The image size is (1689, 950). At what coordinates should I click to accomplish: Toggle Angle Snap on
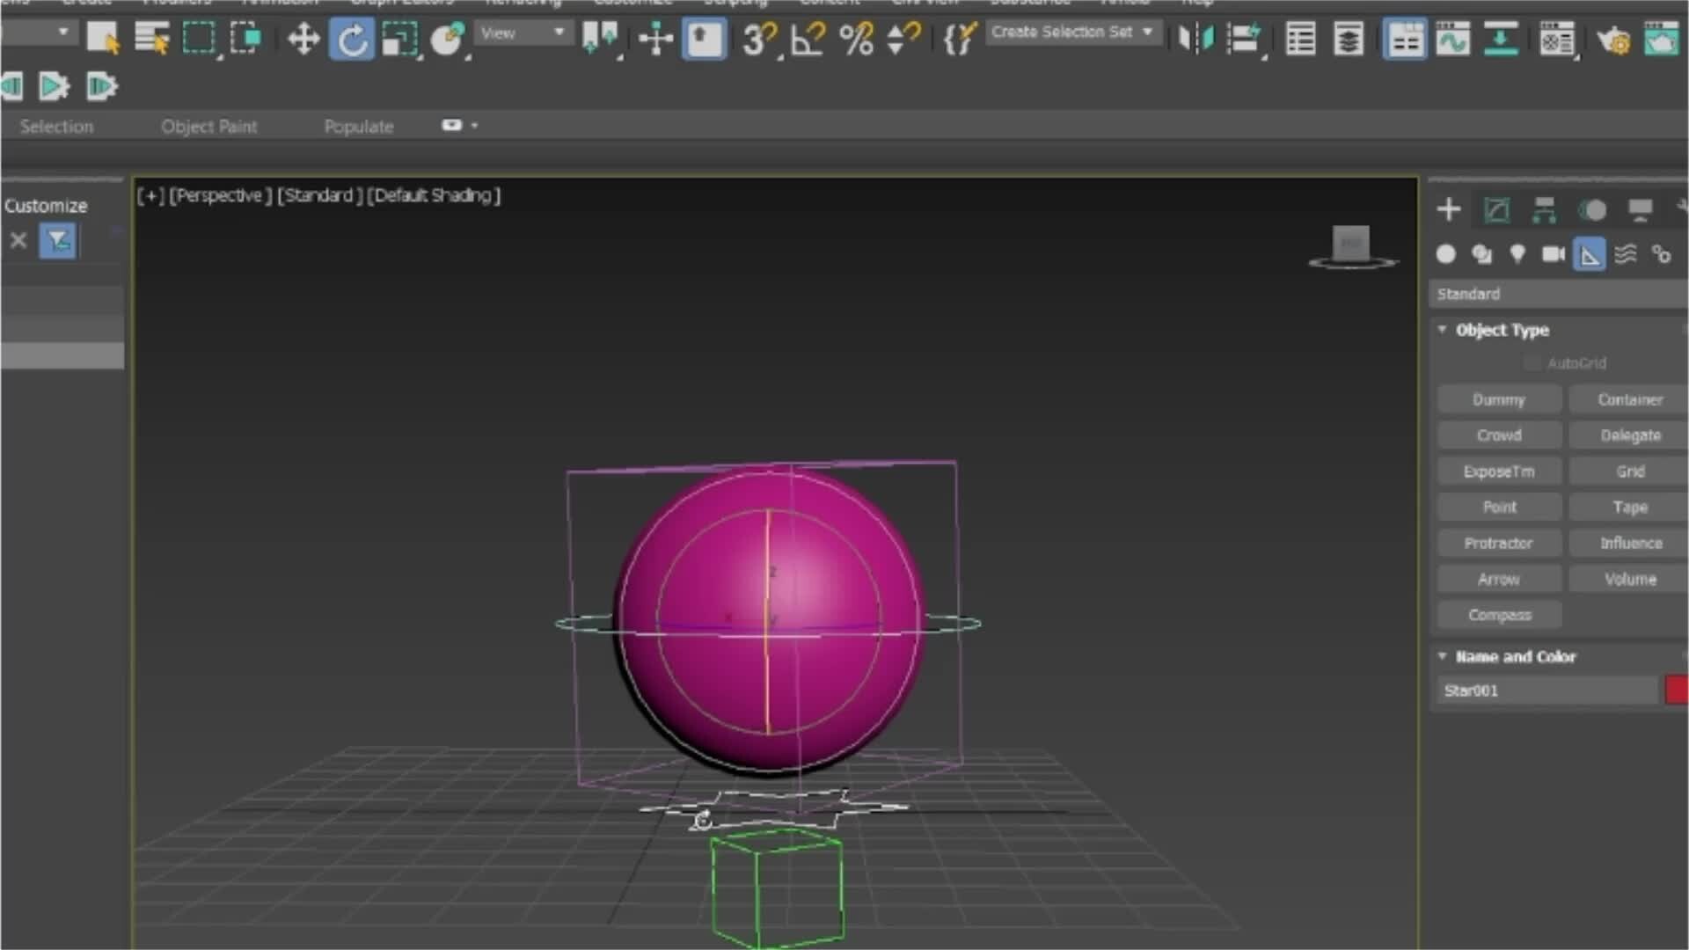tap(808, 38)
